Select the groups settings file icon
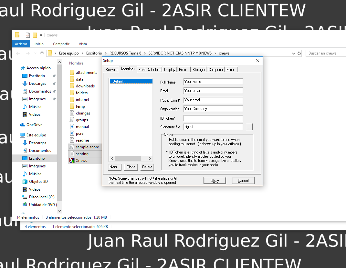 click(72, 120)
